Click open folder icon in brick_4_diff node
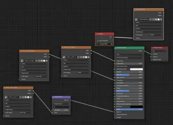This screenshot has width=173, height=125. point(86,57)
